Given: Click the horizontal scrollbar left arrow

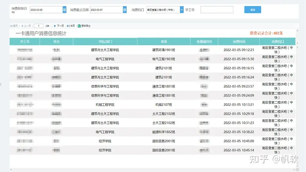Looking at the screenshot, I should click(x=11, y=170).
